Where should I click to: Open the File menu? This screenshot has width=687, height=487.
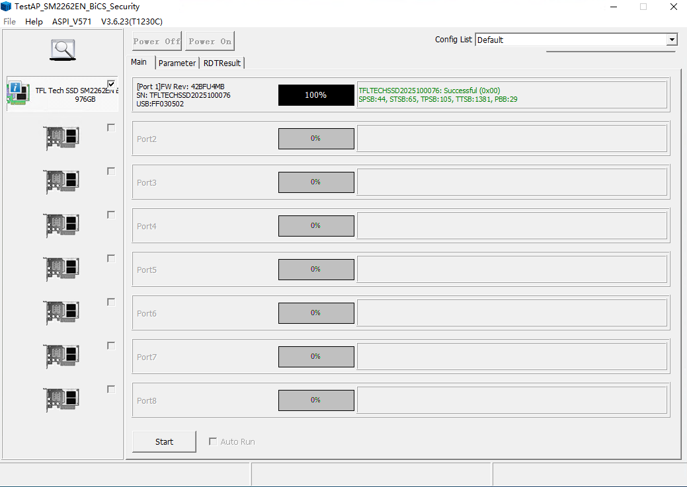click(9, 22)
